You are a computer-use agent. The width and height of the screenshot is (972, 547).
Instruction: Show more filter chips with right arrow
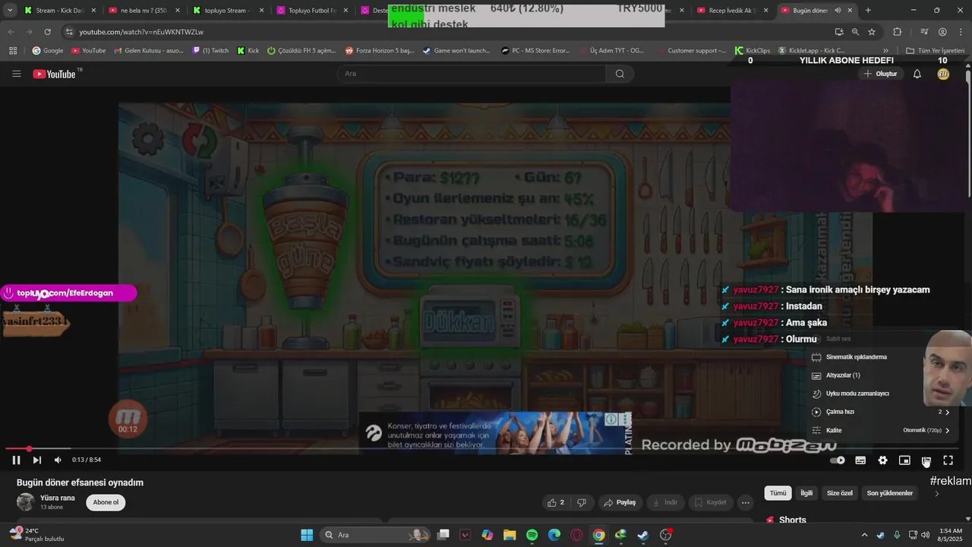tap(936, 493)
